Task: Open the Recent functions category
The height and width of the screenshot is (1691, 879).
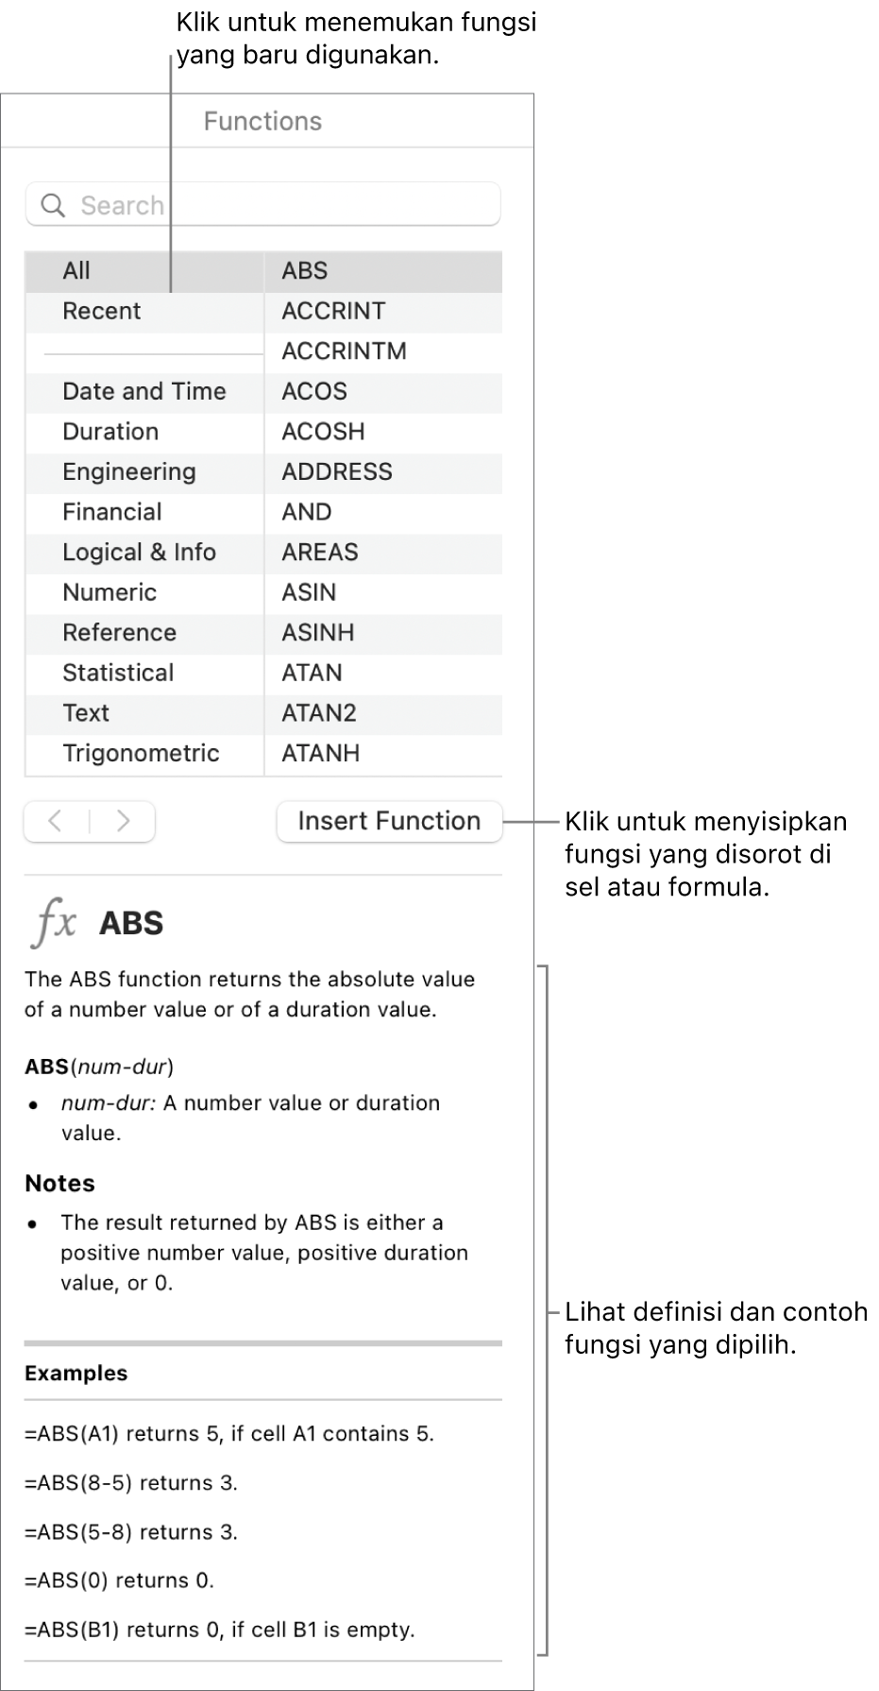Action: tap(101, 311)
